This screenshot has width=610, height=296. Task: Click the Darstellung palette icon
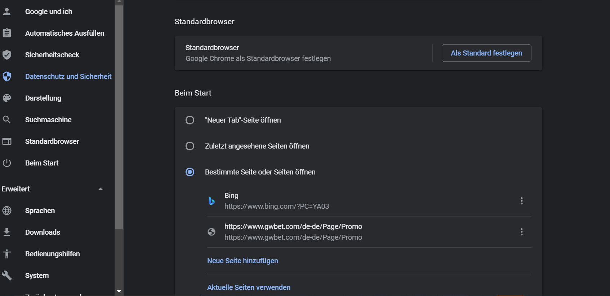click(7, 98)
